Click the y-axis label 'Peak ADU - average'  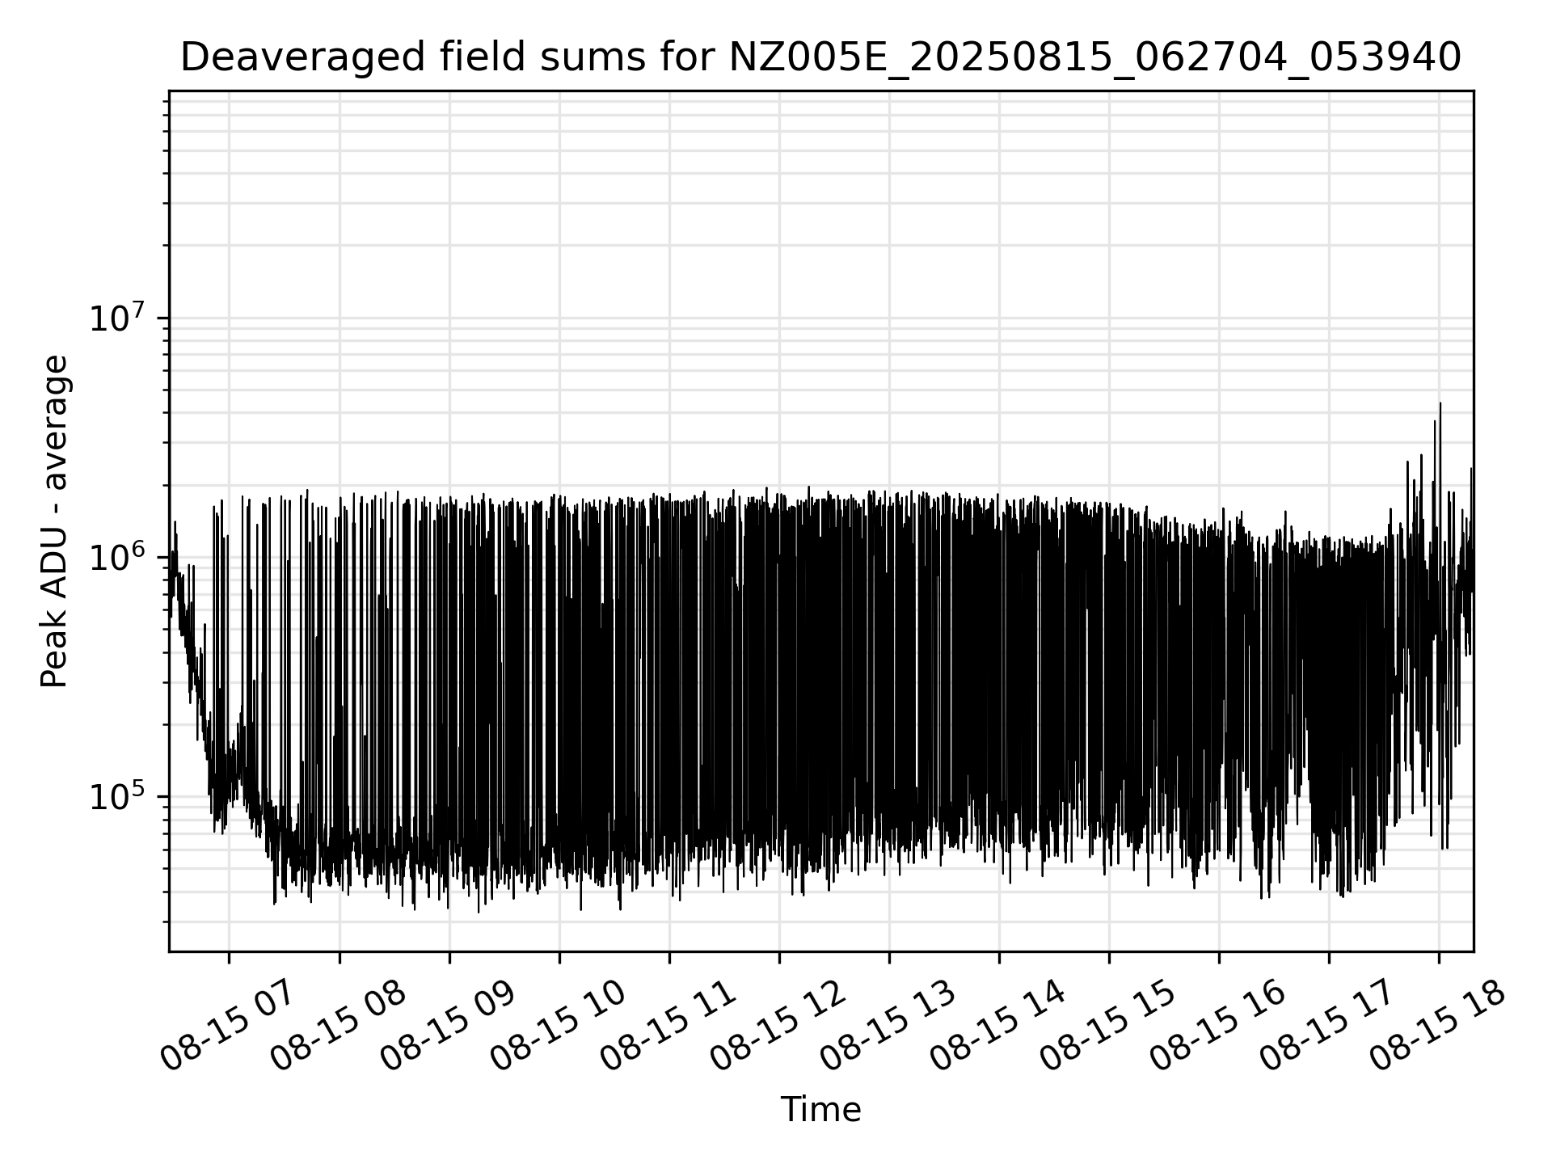coord(54,521)
